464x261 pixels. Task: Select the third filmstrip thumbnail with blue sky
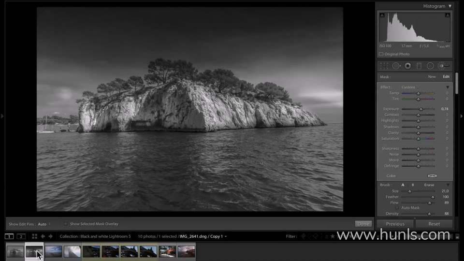pos(53,251)
